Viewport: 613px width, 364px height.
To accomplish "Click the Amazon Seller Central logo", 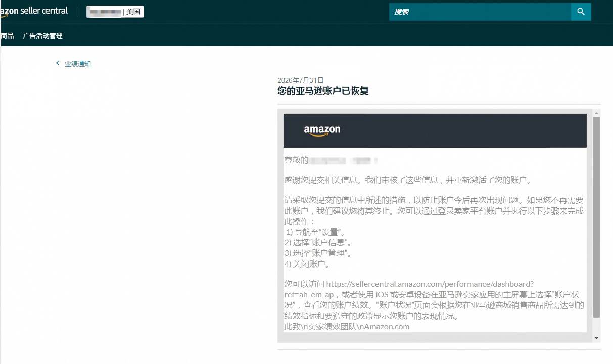I will point(34,12).
